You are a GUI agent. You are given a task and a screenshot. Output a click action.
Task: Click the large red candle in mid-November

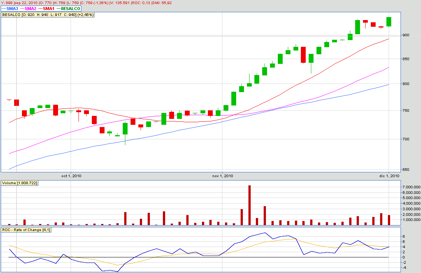(303, 55)
